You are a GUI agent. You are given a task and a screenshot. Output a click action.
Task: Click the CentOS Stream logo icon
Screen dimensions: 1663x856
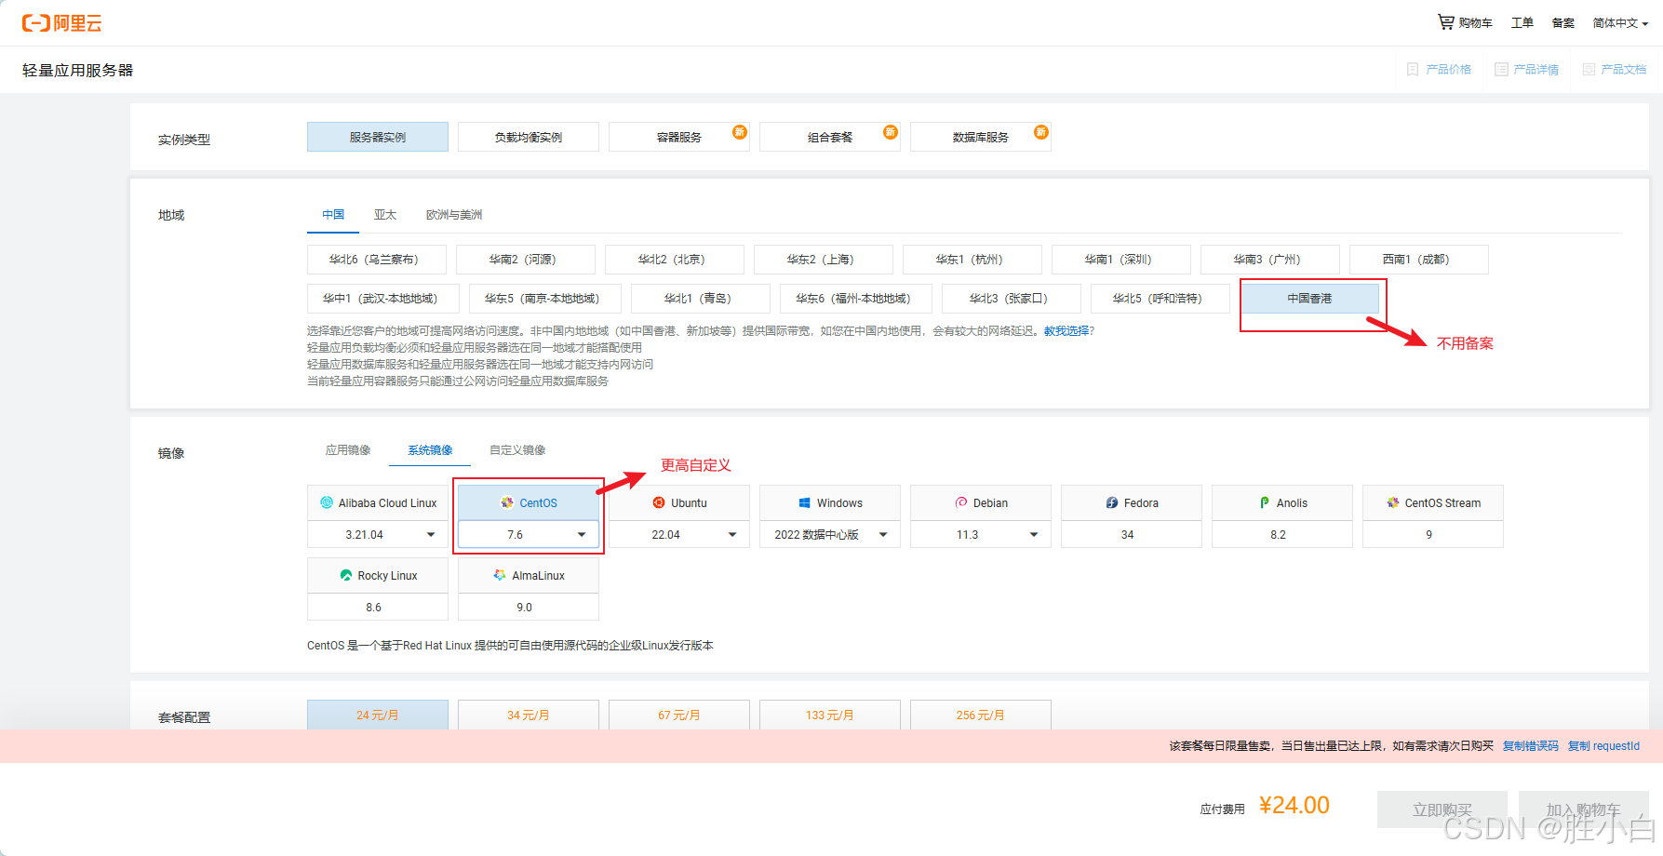1393,502
